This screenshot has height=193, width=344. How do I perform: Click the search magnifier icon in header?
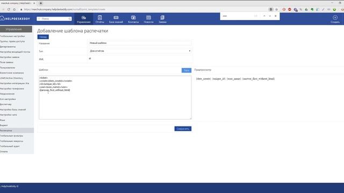(70, 19)
